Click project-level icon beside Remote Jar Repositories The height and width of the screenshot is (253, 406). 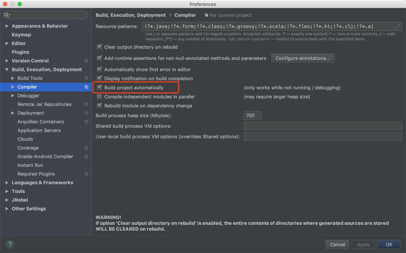(x=86, y=104)
